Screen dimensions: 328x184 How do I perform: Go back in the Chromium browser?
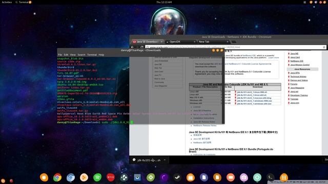tap(132, 47)
